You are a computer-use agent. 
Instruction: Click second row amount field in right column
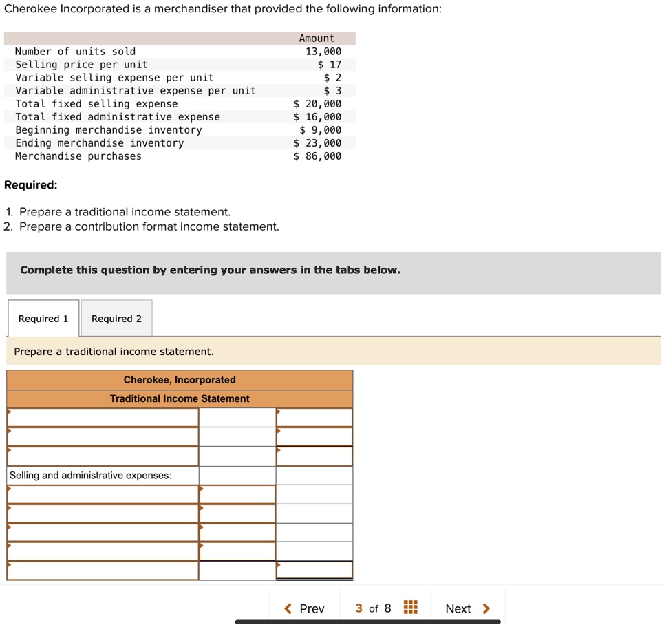(314, 437)
